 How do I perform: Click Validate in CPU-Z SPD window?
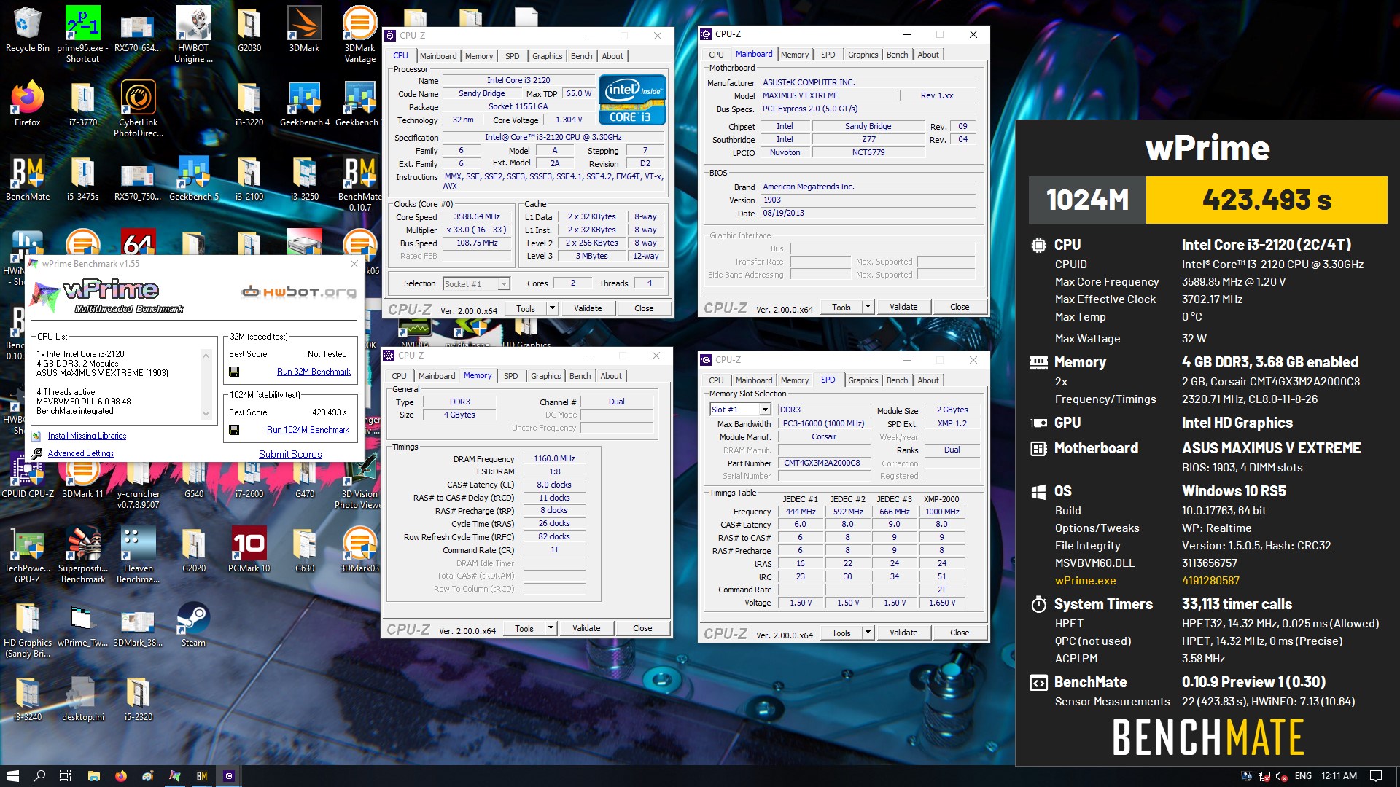coord(903,633)
